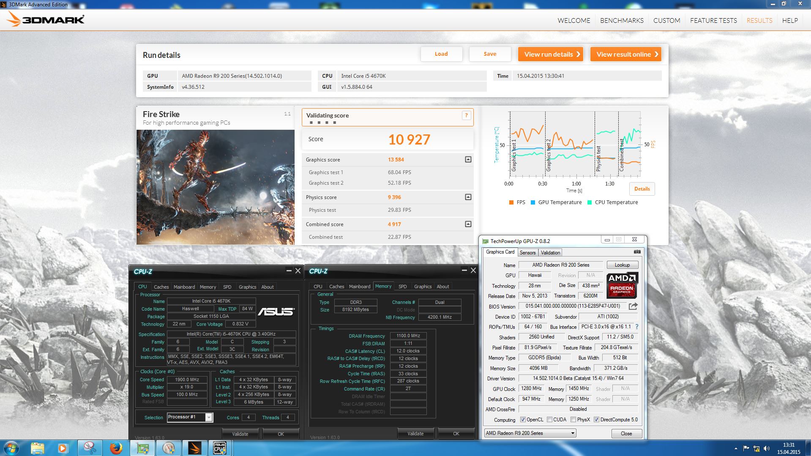Click the 3DMark title bar icon
Screen dimensions: 811x456
4,4
